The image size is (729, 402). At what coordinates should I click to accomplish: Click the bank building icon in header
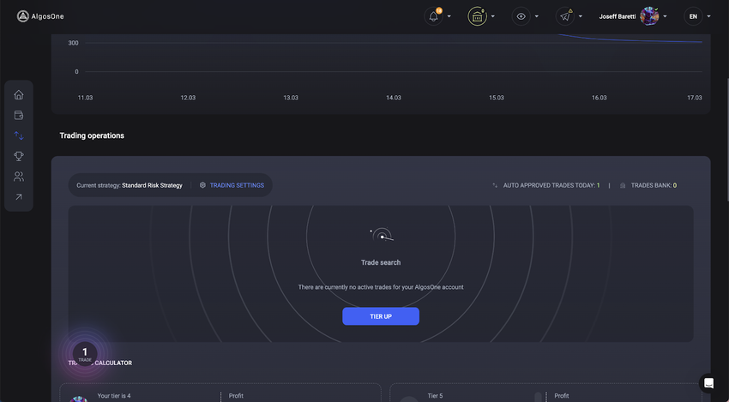(477, 16)
